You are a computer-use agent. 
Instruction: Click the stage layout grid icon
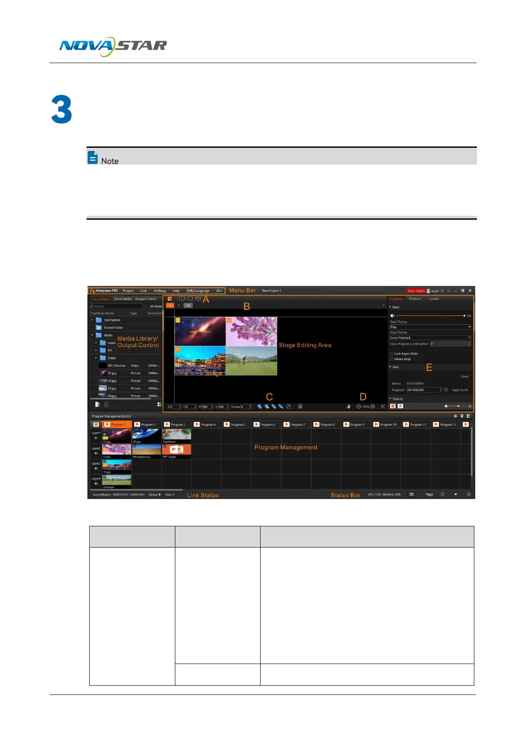[x=170, y=299]
